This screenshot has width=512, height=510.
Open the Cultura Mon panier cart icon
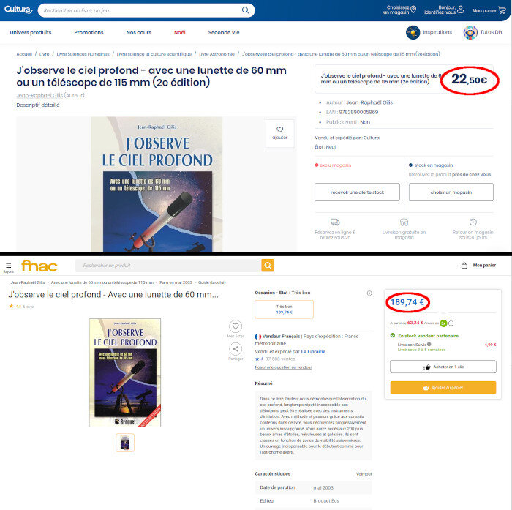502,10
